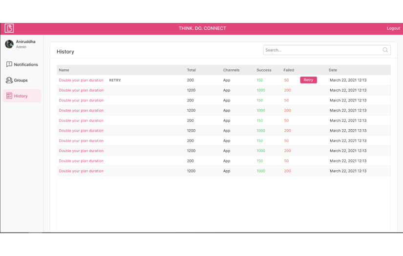This screenshot has width=403, height=256.
Task: Sort by the Name column header
Action: click(64, 70)
